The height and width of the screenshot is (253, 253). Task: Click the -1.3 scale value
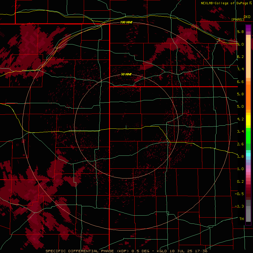click(x=239, y=206)
